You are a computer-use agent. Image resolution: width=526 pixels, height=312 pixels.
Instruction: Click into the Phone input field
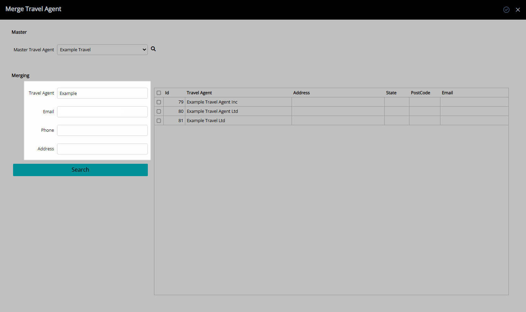point(102,130)
